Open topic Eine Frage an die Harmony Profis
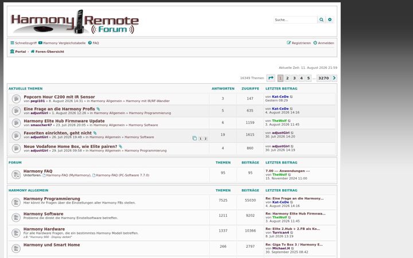Viewport: 413px width, 258px height. (59, 109)
